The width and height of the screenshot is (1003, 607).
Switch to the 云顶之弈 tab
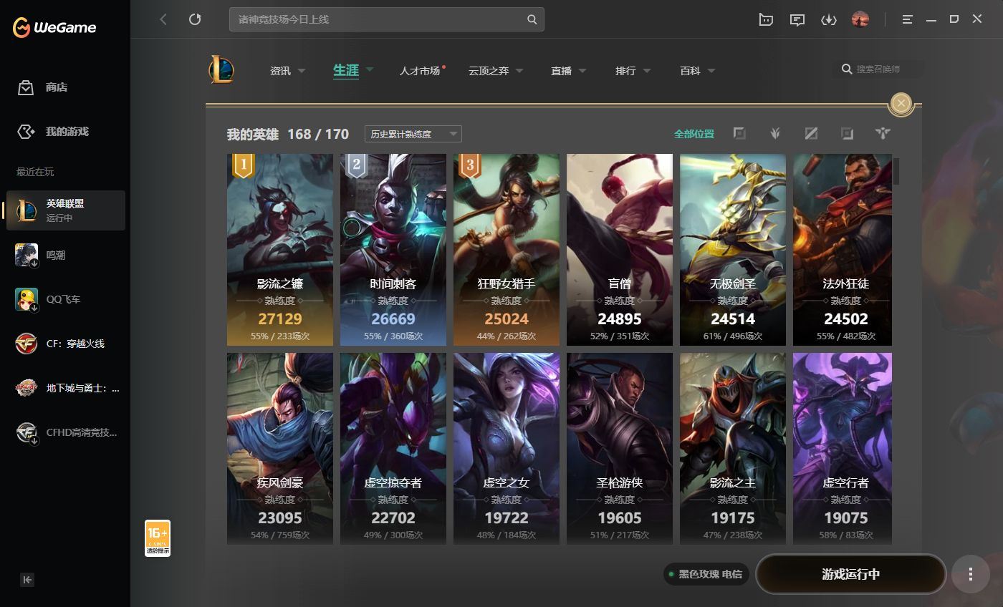click(x=495, y=71)
